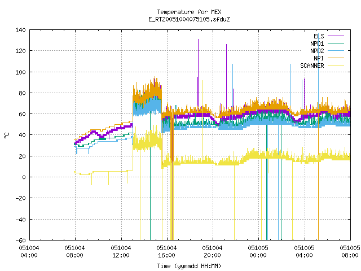Click the y-axis label 80

point(22,93)
